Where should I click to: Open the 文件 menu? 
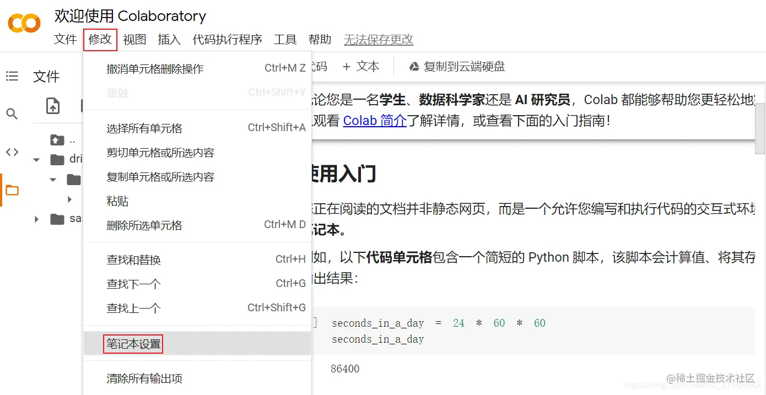click(66, 40)
